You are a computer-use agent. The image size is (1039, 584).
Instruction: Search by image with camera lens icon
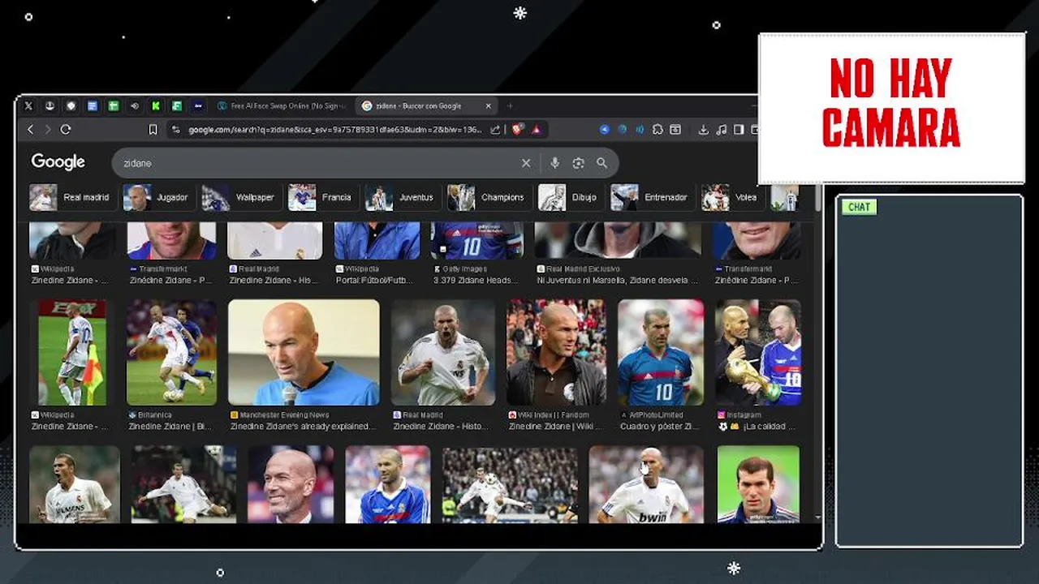(578, 163)
